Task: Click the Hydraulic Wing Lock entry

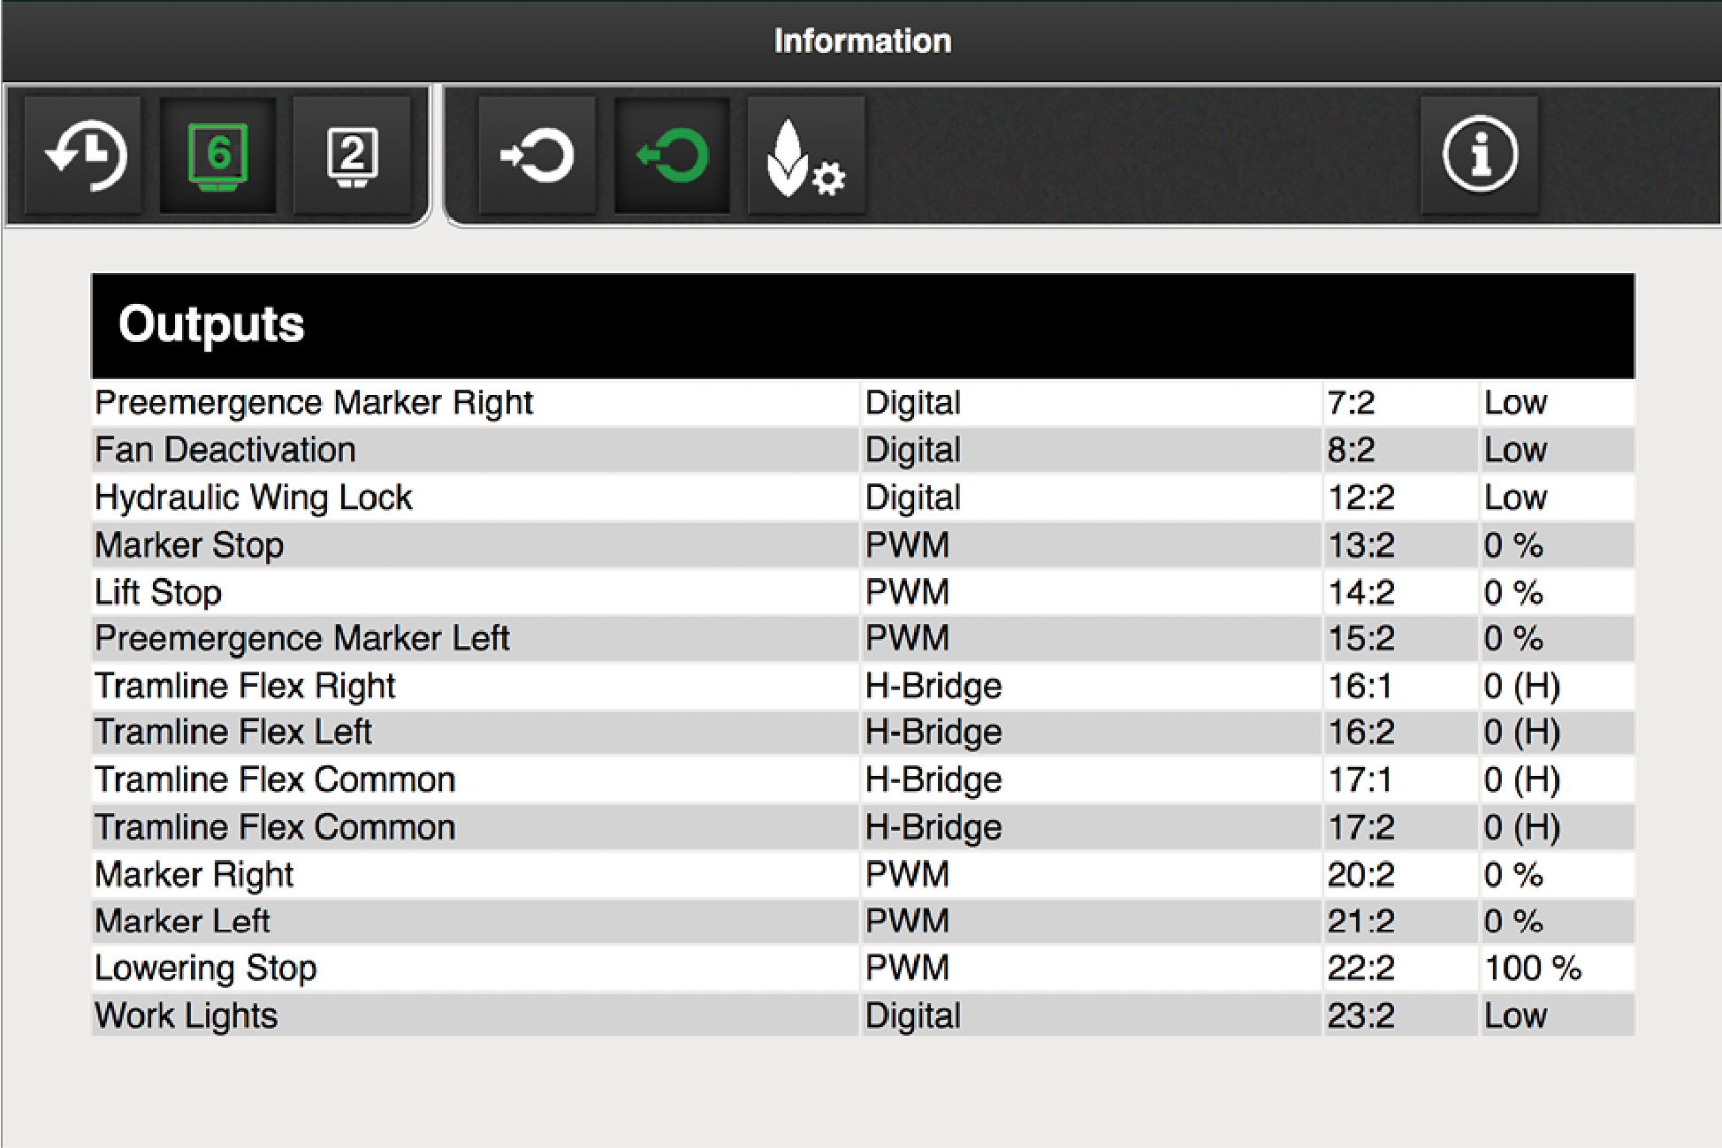Action: coord(254,498)
